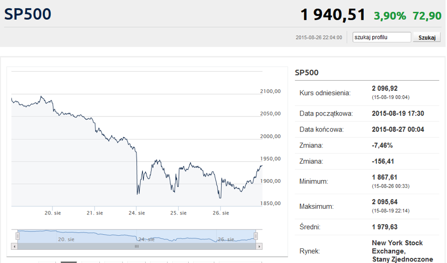Screen dimensions: 447x263
Task: Click the Minimum value 1 867,61
Action: (x=384, y=177)
